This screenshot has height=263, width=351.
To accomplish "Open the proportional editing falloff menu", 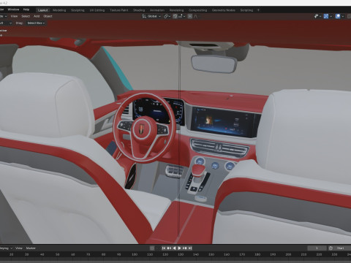I will pos(195,16).
